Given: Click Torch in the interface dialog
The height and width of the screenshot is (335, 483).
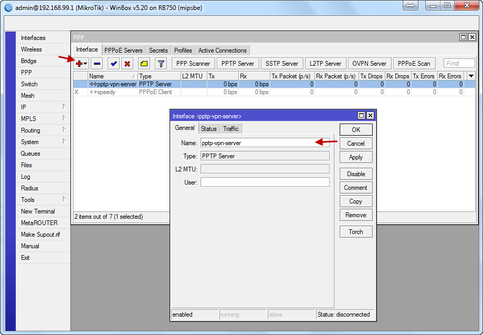Looking at the screenshot, I should pos(356,232).
